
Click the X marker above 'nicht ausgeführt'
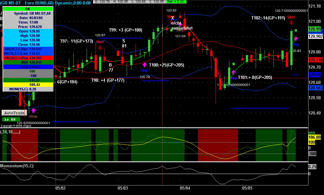(172, 18)
